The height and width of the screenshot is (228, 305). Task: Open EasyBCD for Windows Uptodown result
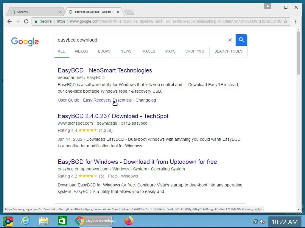point(137,162)
